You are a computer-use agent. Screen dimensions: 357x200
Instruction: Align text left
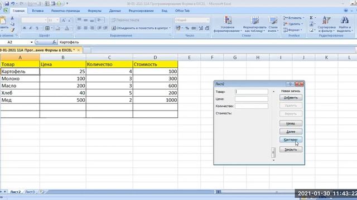point(79,28)
